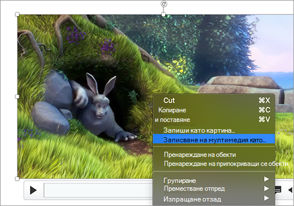Expand the Групиране submenu arrow
Screen dimensions: 294x206
[266, 179]
